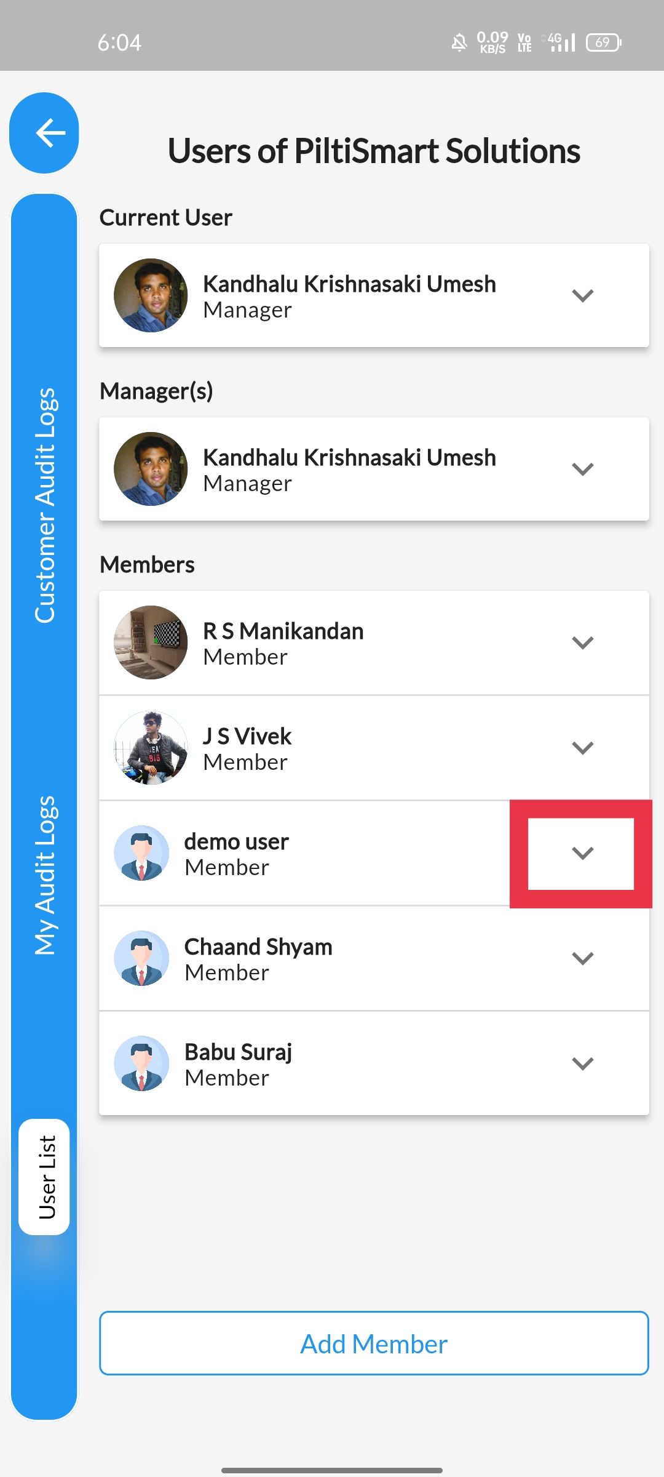
Task: Tap Babu Suraj's avatar icon
Action: (x=141, y=1063)
